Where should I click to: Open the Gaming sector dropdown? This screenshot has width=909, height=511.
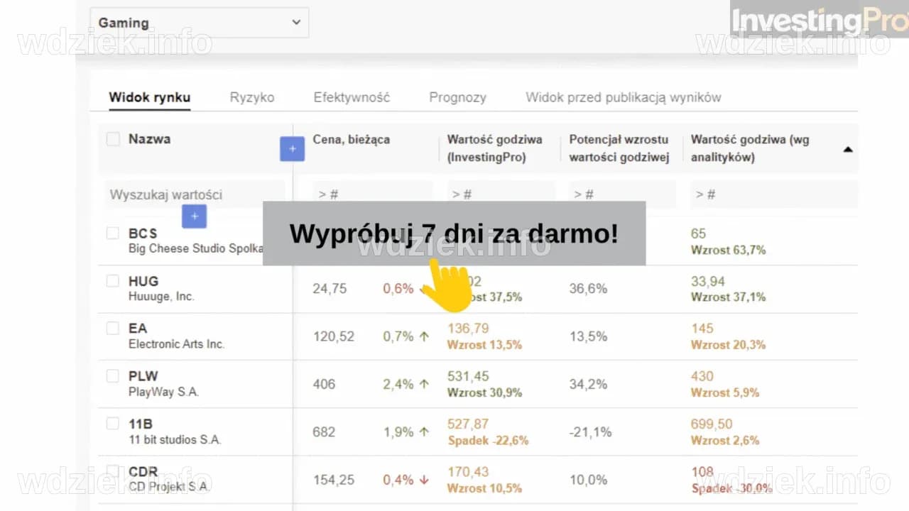(x=199, y=23)
